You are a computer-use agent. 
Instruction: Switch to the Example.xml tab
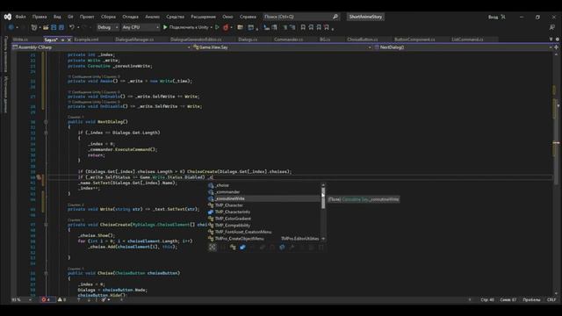[86, 39]
